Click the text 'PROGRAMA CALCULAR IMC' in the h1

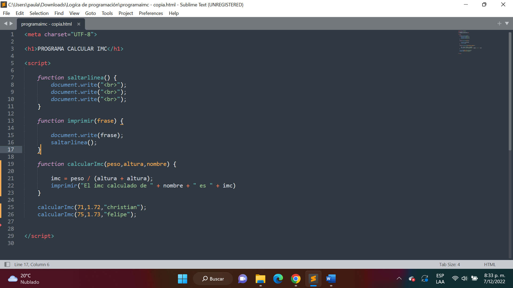point(72,49)
